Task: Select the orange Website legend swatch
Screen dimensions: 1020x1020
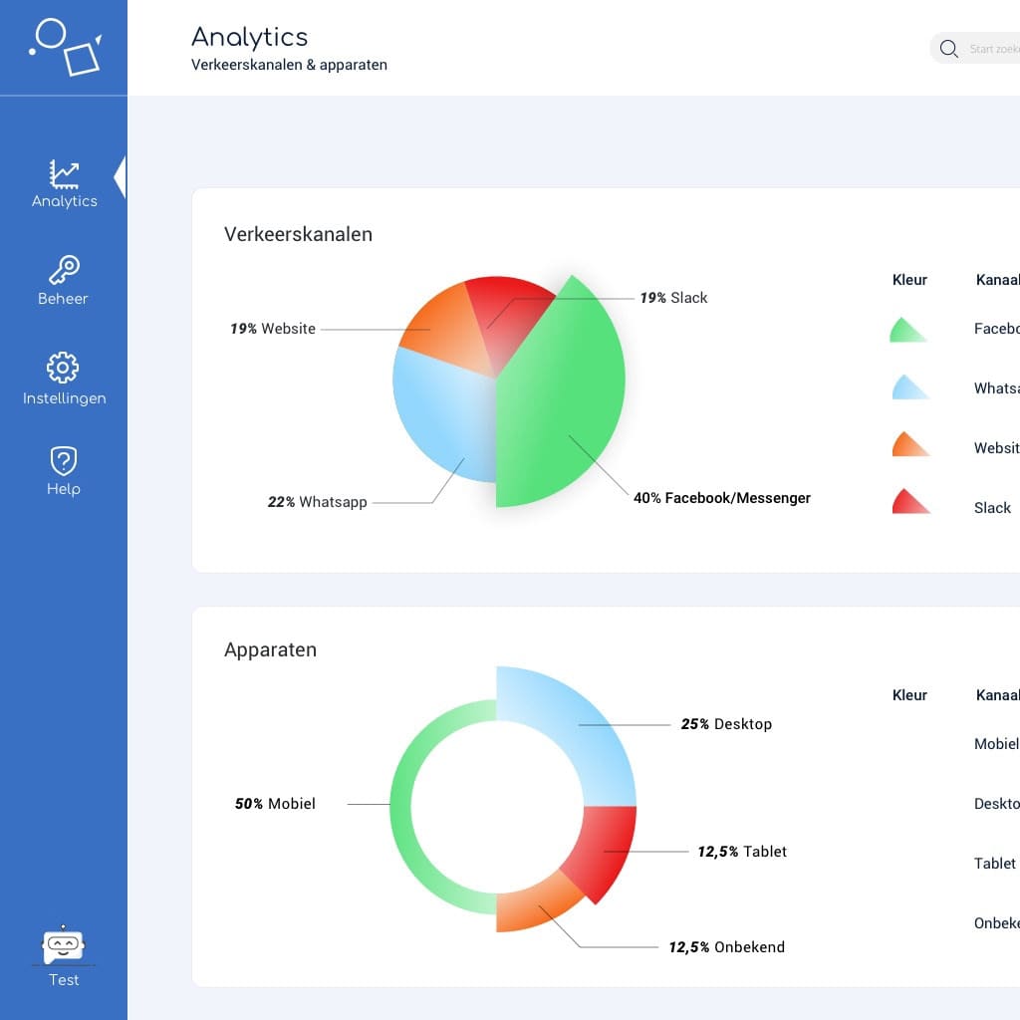Action: point(907,445)
